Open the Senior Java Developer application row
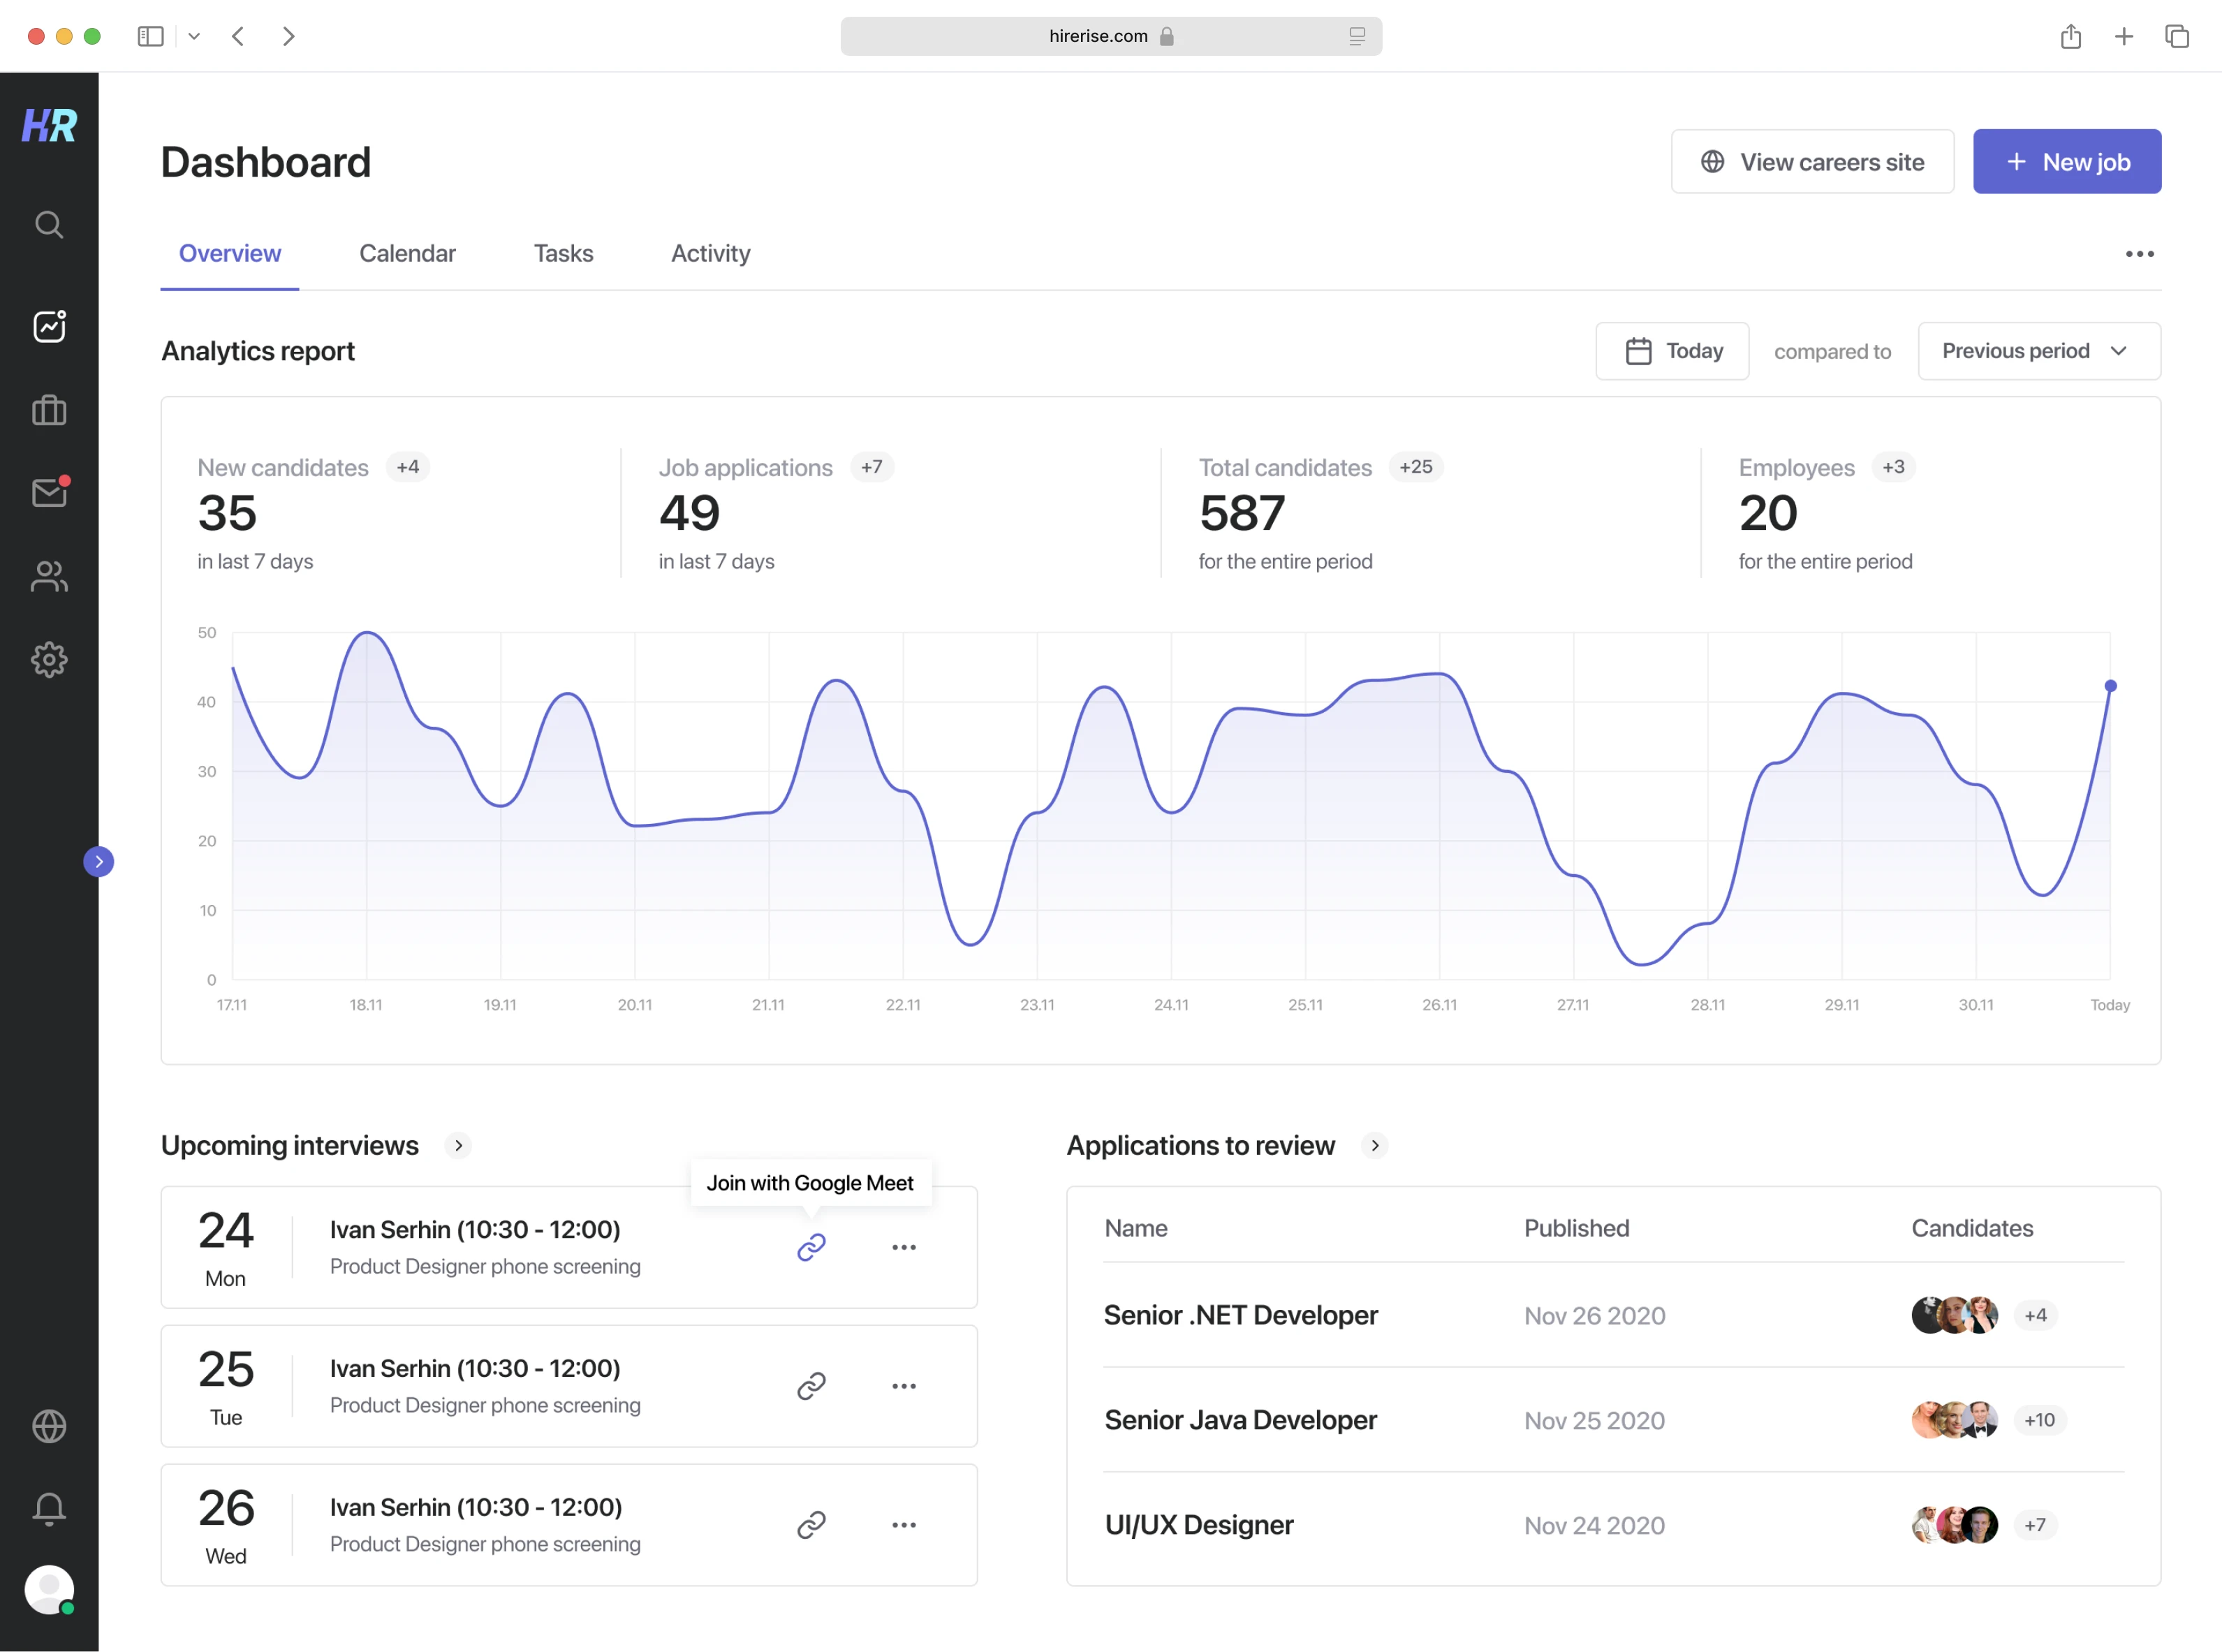2222x1652 pixels. 1240,1420
